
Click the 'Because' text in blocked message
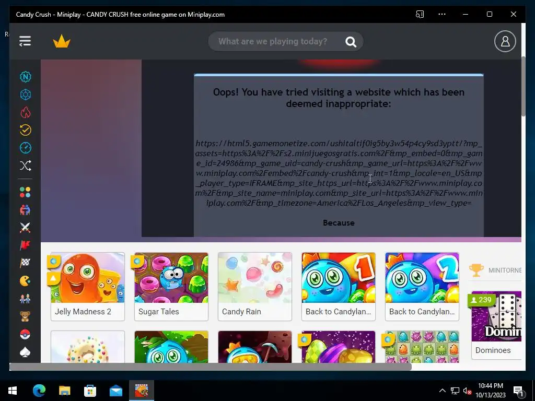click(339, 222)
